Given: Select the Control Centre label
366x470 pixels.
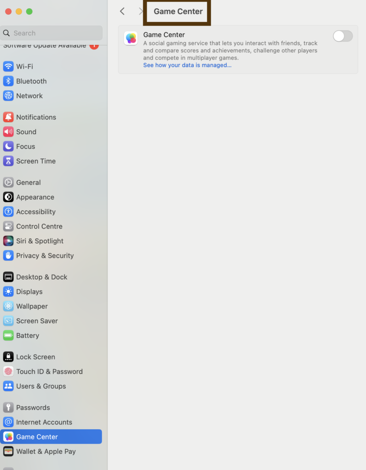Looking at the screenshot, I should click(40, 226).
